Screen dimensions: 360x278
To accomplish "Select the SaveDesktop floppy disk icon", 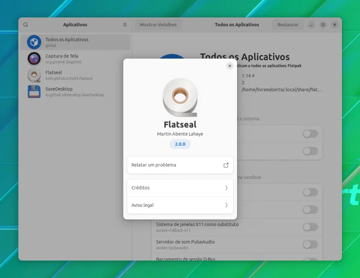I will (34, 92).
